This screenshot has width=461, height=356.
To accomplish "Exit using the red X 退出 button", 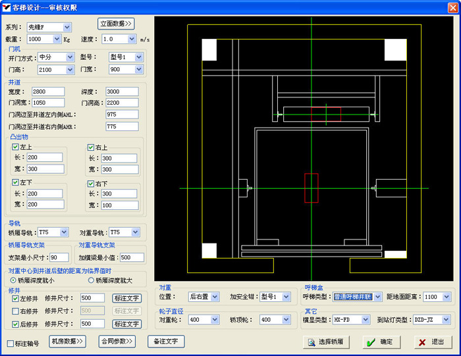I will [x=432, y=342].
